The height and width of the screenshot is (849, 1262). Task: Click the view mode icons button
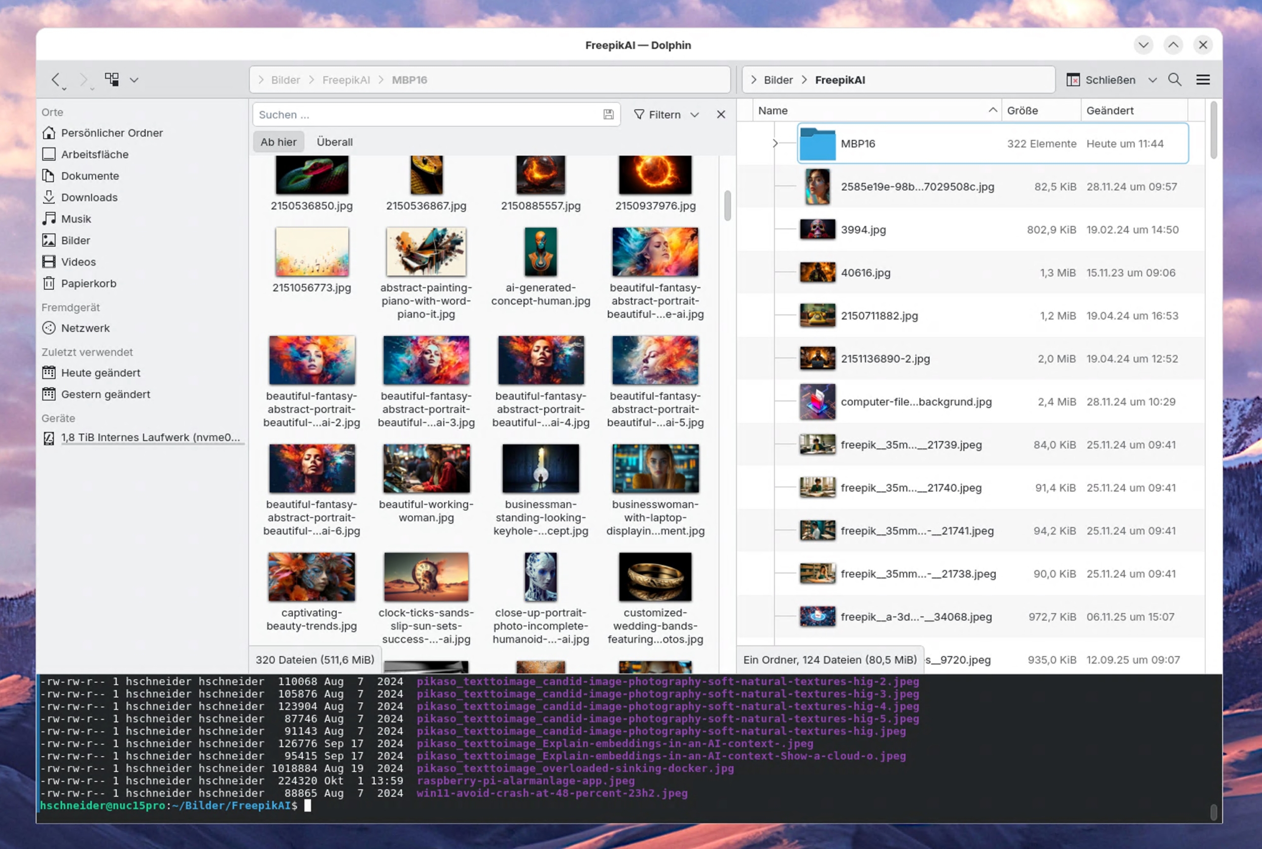pyautogui.click(x=112, y=79)
